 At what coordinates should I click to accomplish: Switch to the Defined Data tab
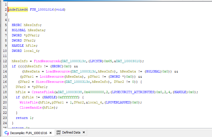pos(71,133)
